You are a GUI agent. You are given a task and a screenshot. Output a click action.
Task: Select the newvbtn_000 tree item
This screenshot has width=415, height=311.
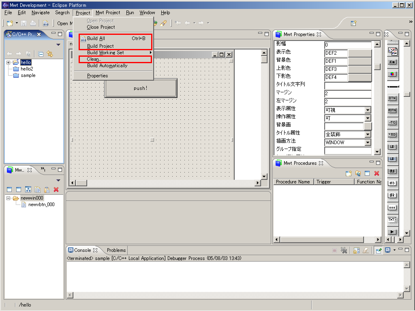[x=41, y=204]
